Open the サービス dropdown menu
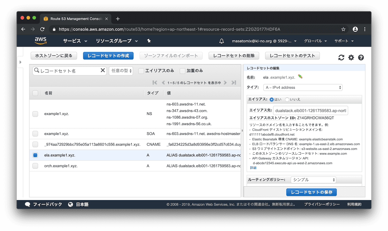Screen dimensions: 388x231 click(x=75, y=41)
